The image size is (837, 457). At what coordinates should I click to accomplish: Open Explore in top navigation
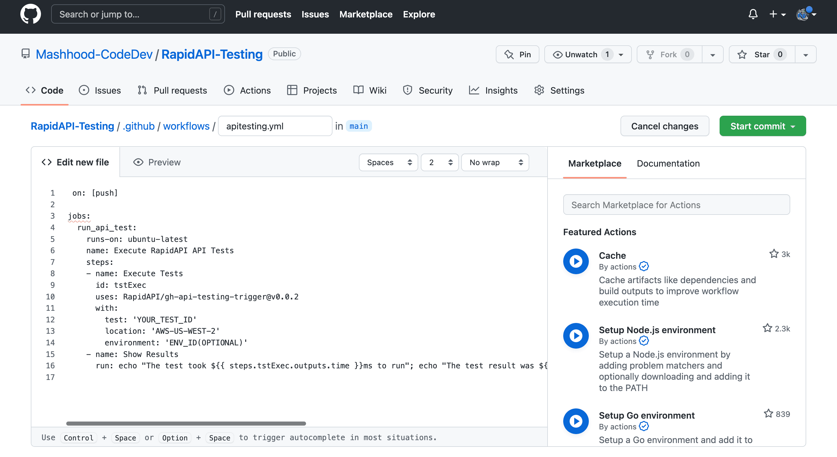pyautogui.click(x=419, y=14)
